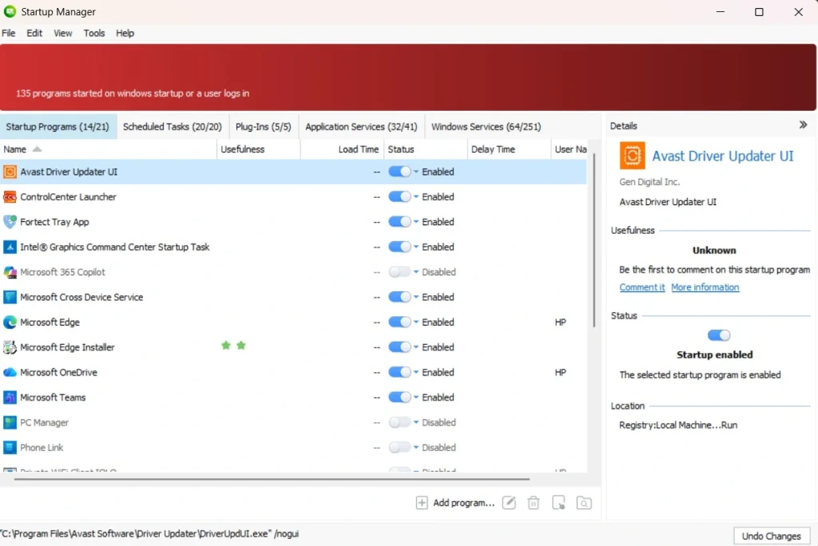Open the Help menu
This screenshot has height=546, width=818.
click(125, 33)
